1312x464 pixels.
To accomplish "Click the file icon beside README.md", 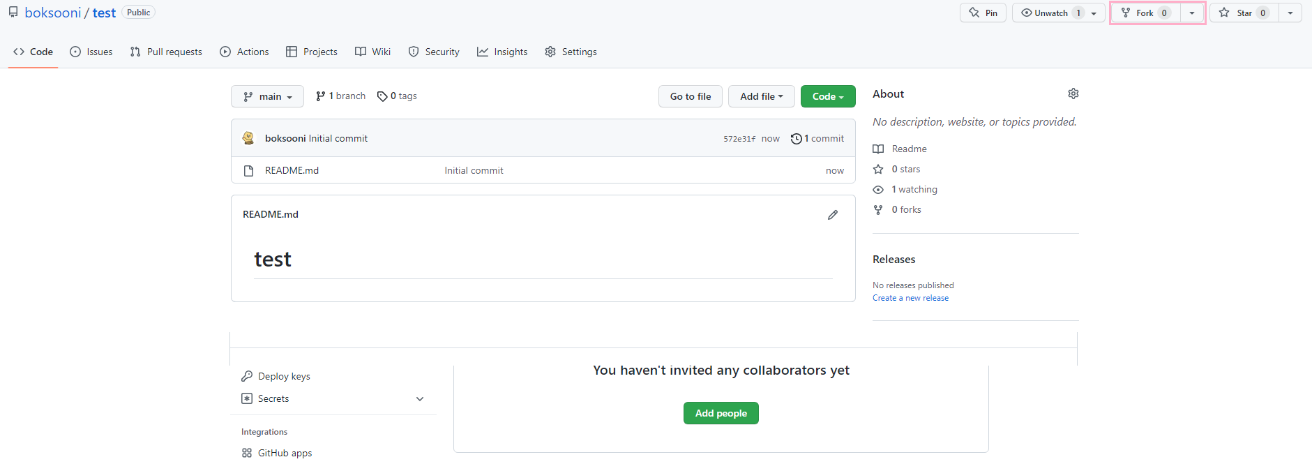I will [x=248, y=170].
